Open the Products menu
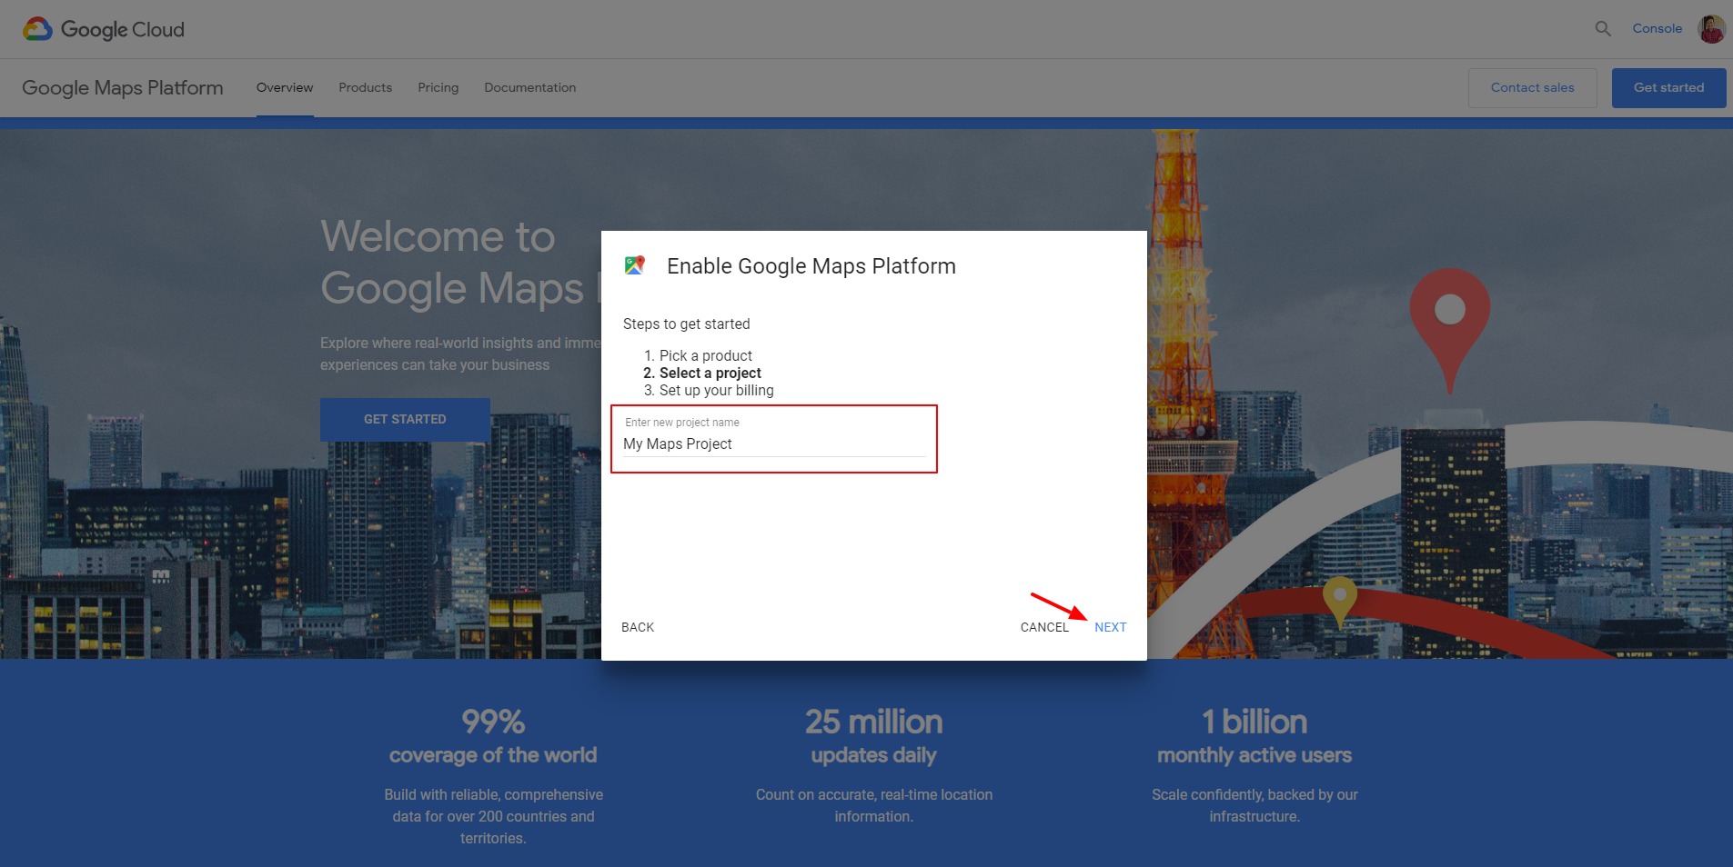Viewport: 1733px width, 867px height. (x=365, y=88)
